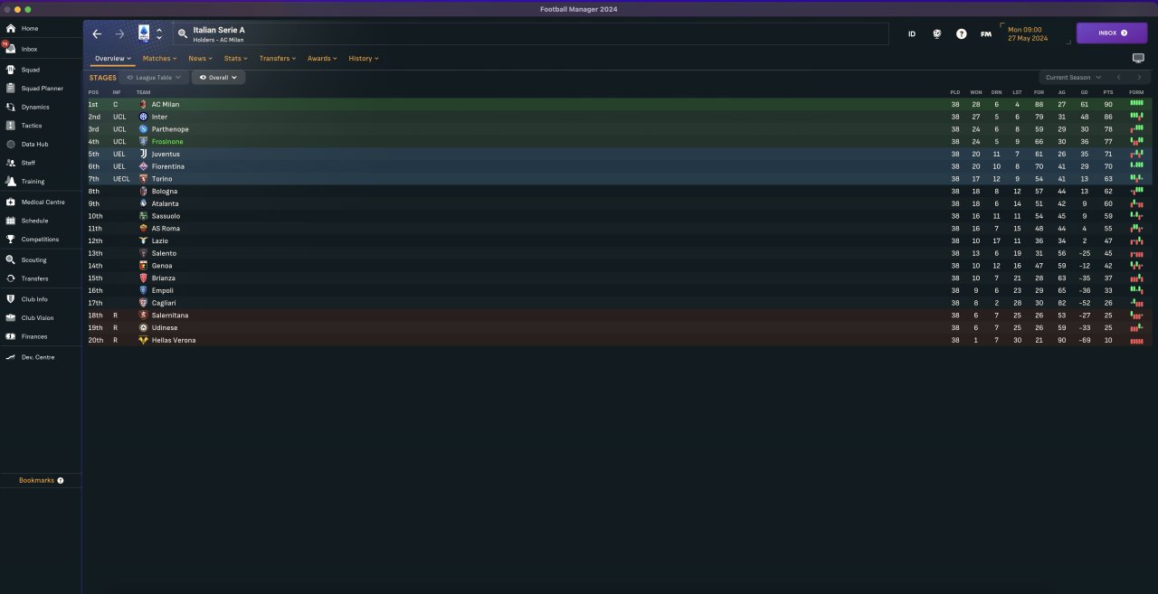This screenshot has width=1158, height=594.
Task: Click the Bookmarks help icon
Action: (61, 480)
